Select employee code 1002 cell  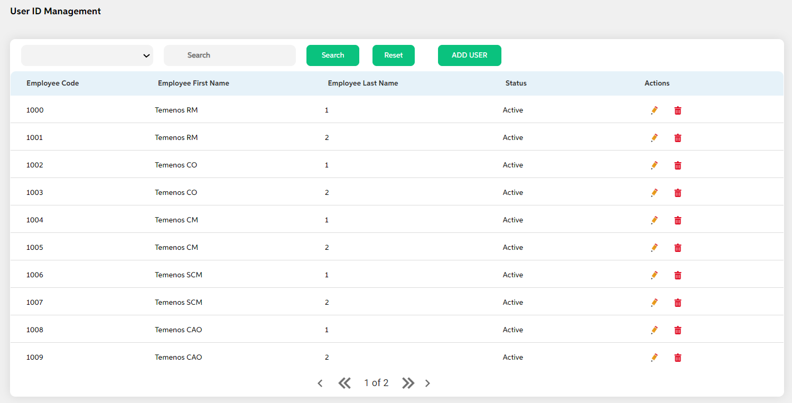coord(35,165)
